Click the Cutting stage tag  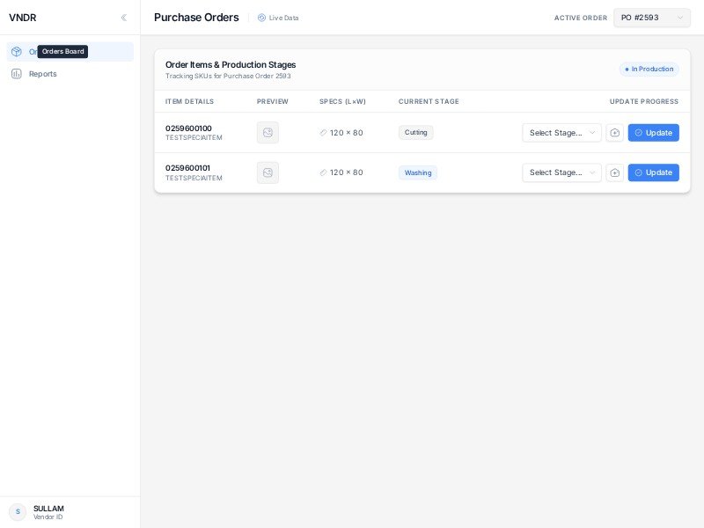coord(415,133)
